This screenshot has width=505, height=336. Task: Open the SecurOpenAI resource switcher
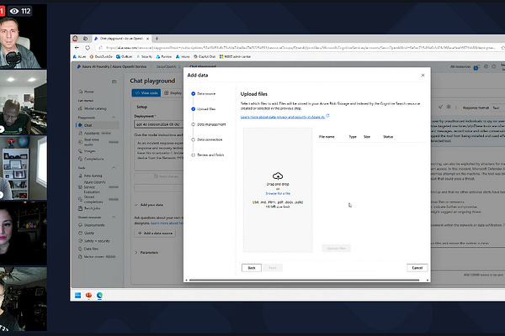168,66
